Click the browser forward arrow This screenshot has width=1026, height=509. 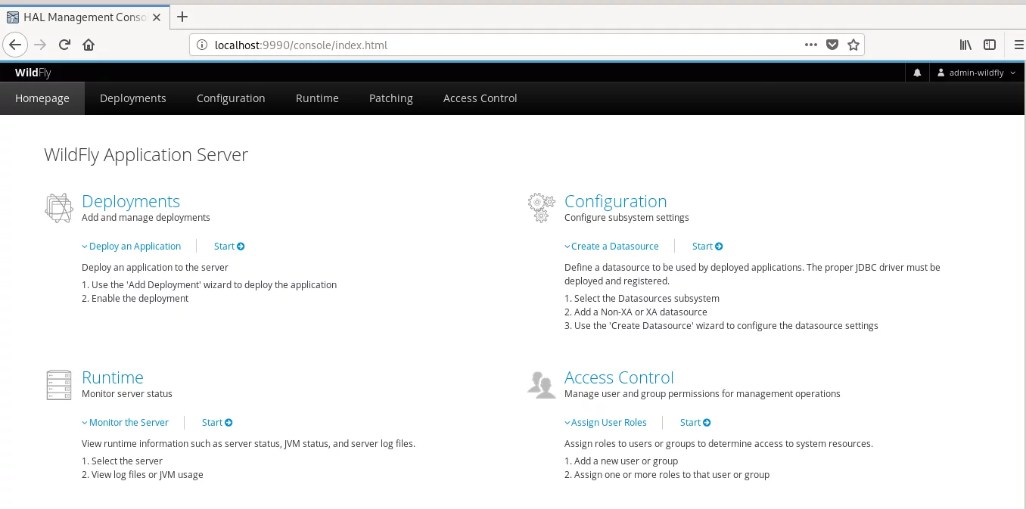(x=40, y=45)
